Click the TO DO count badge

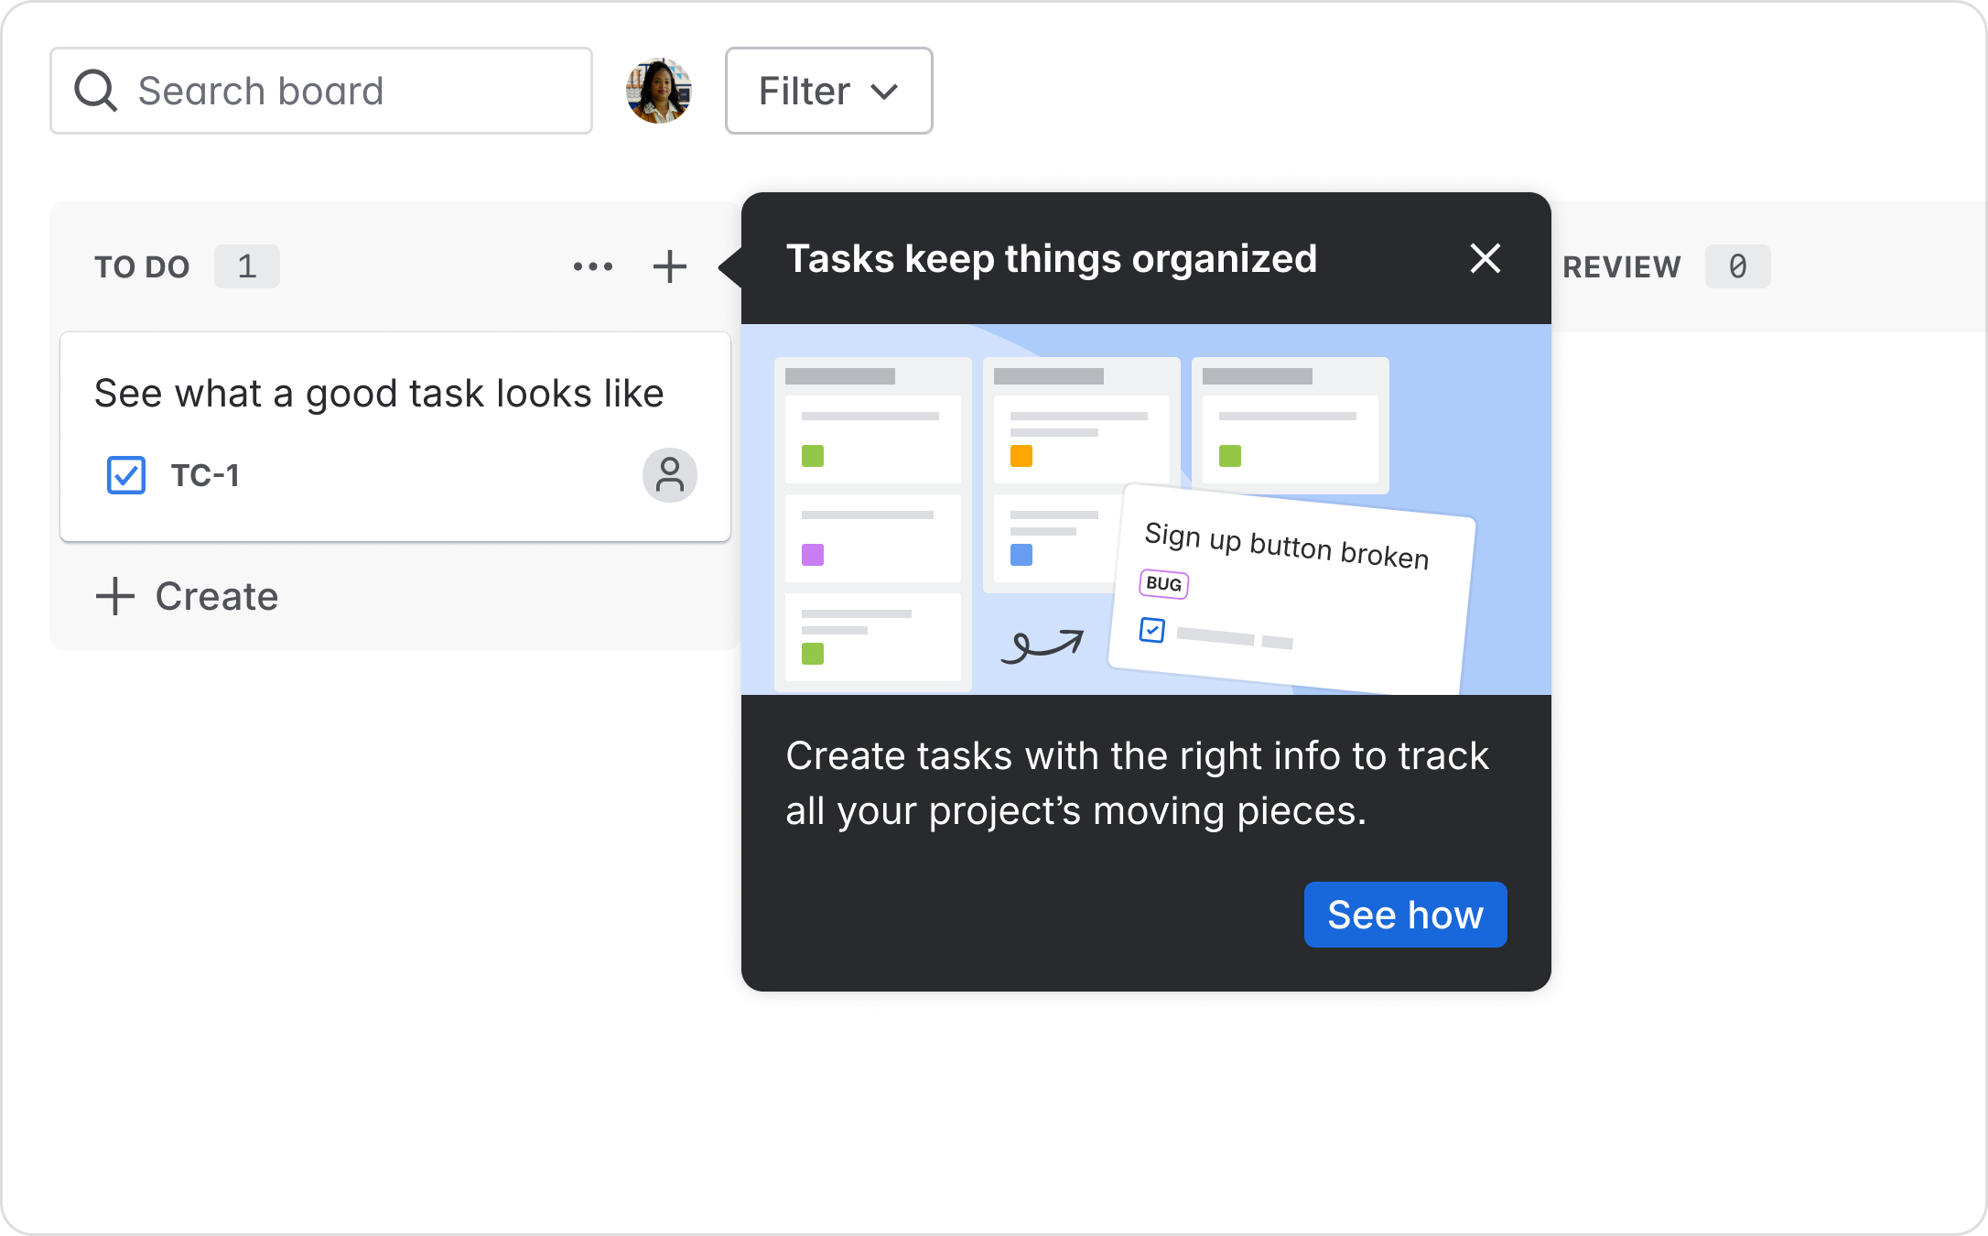click(247, 266)
